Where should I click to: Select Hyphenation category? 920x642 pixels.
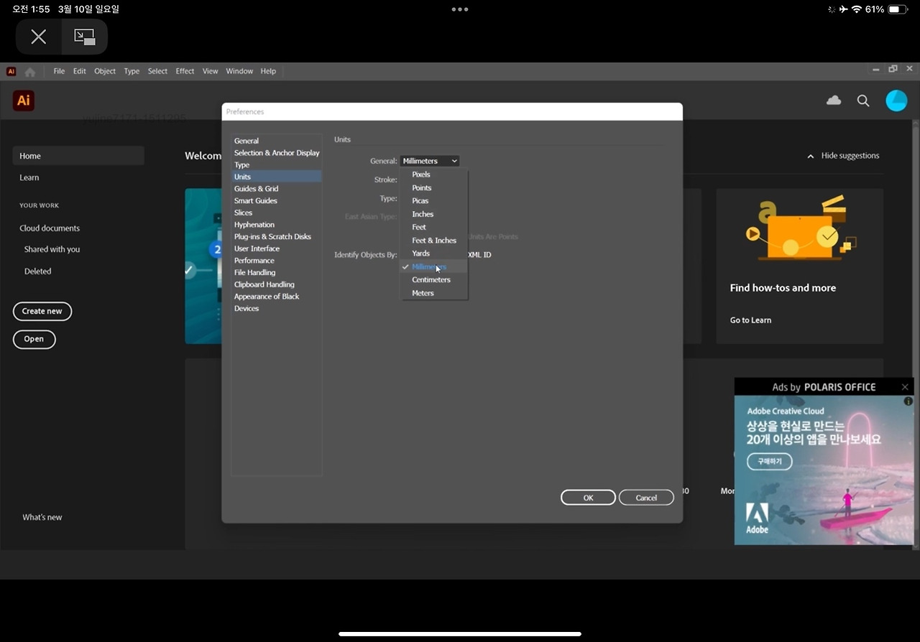(x=276, y=225)
